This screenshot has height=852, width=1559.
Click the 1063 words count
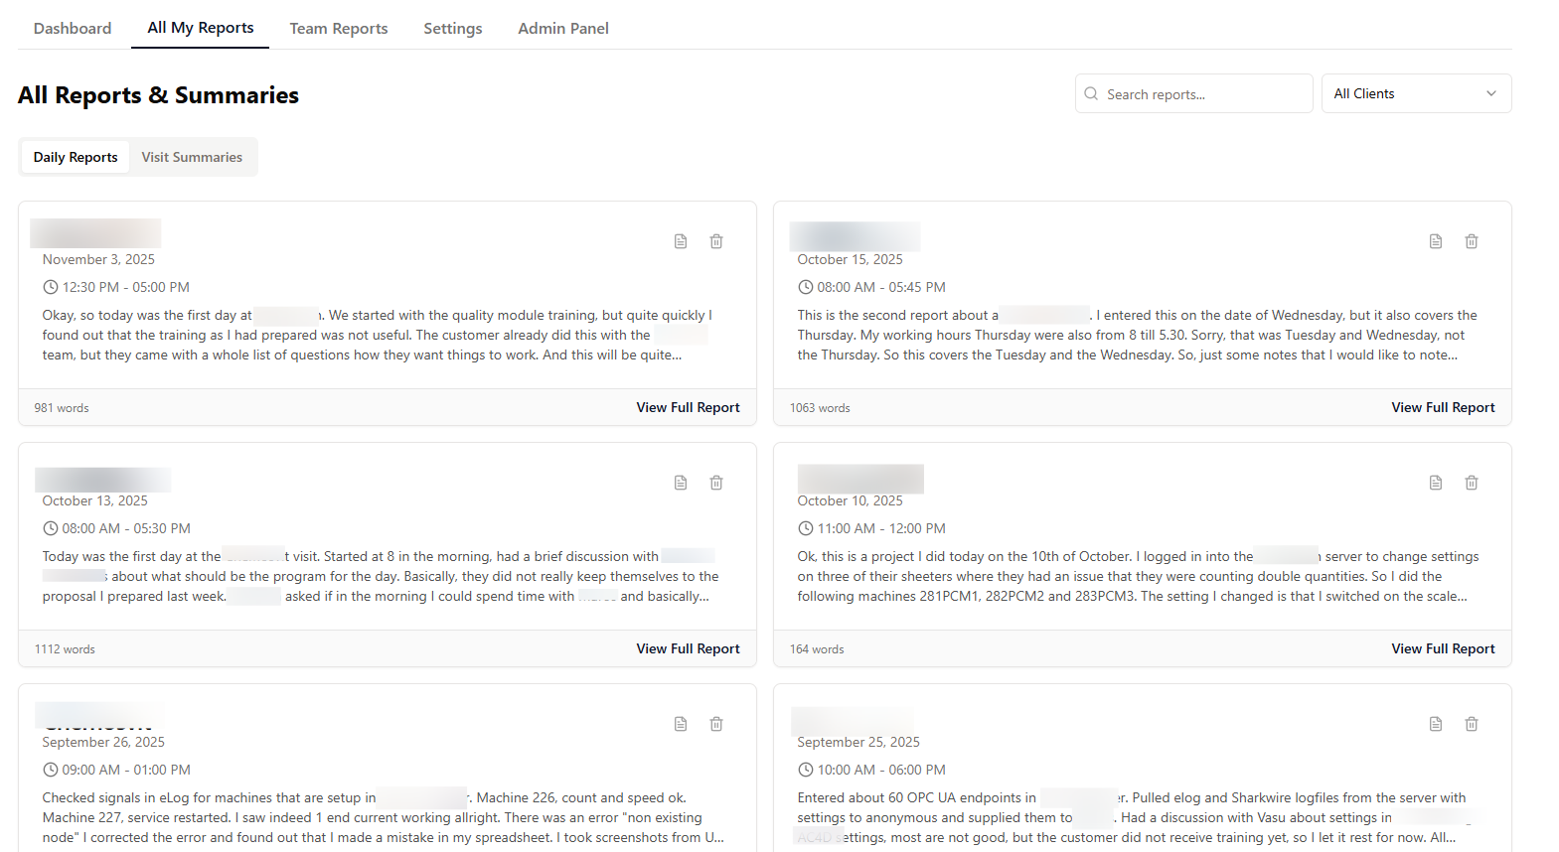pyautogui.click(x=820, y=408)
